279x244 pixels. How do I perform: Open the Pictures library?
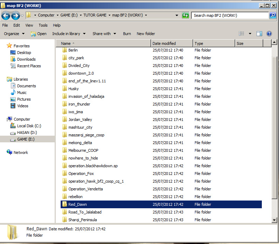click(24, 99)
